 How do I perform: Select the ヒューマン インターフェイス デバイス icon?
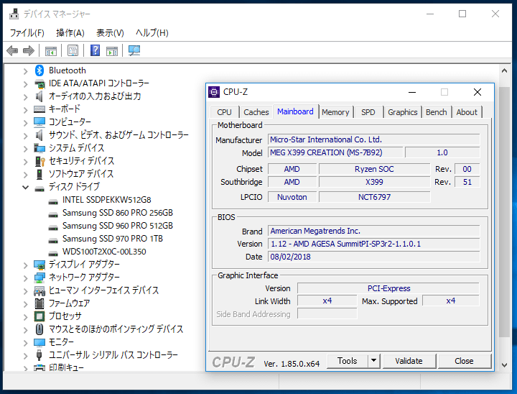tap(39, 290)
